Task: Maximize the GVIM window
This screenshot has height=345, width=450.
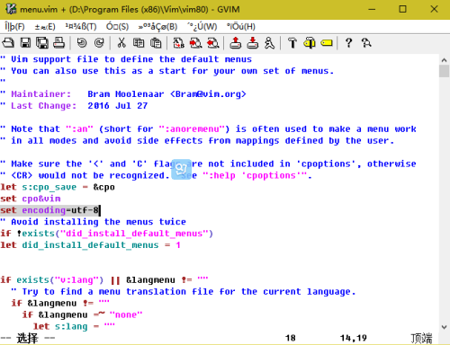Action: pyautogui.click(x=402, y=9)
